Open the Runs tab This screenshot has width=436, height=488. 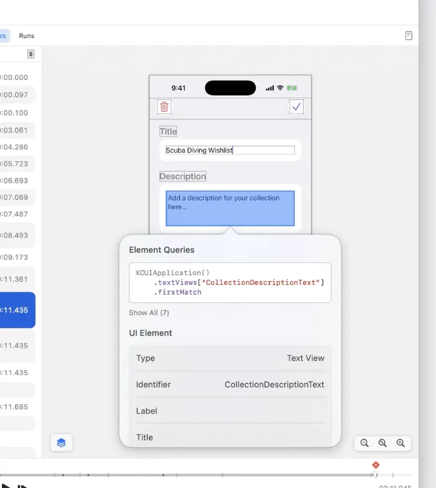point(26,36)
